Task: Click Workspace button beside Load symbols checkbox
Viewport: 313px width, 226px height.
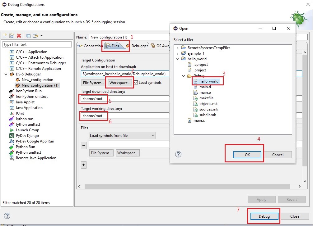Action: [120, 83]
